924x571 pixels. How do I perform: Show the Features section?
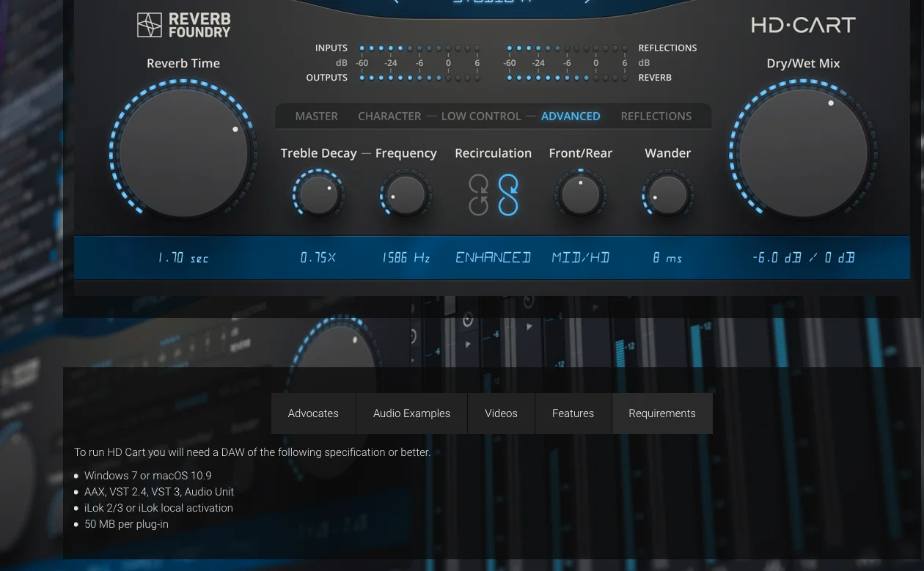573,413
